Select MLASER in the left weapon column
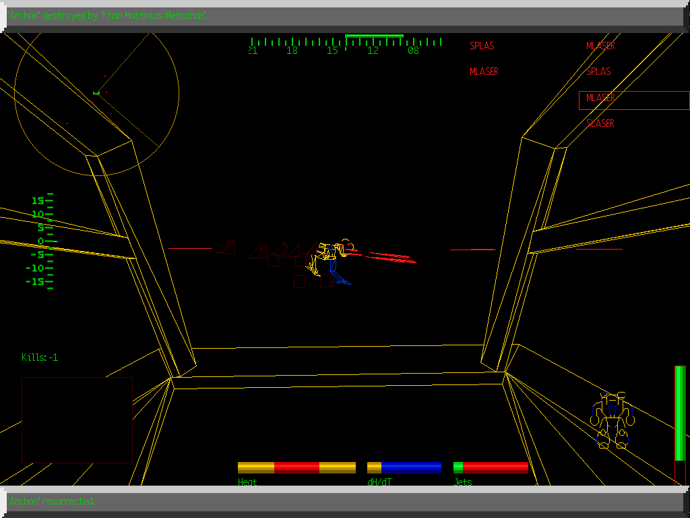 tap(484, 71)
